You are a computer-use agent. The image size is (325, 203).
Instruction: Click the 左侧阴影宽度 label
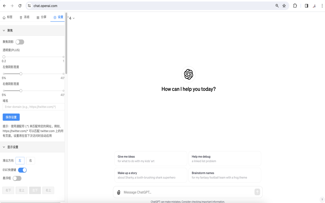pos(11,67)
